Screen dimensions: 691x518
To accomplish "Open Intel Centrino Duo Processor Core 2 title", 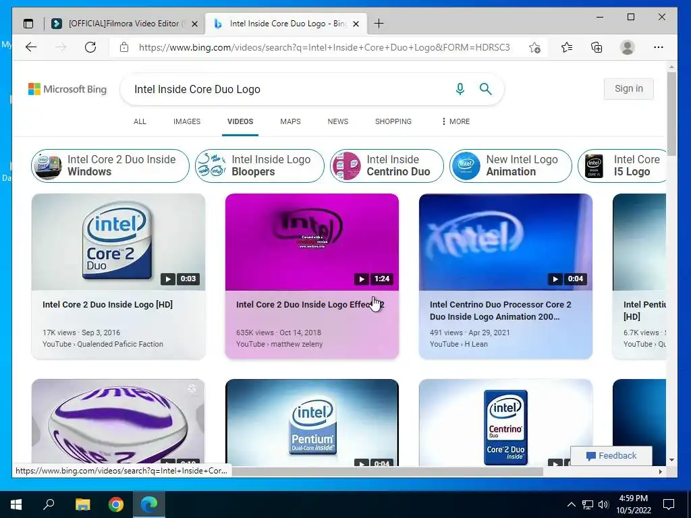I will click(500, 310).
